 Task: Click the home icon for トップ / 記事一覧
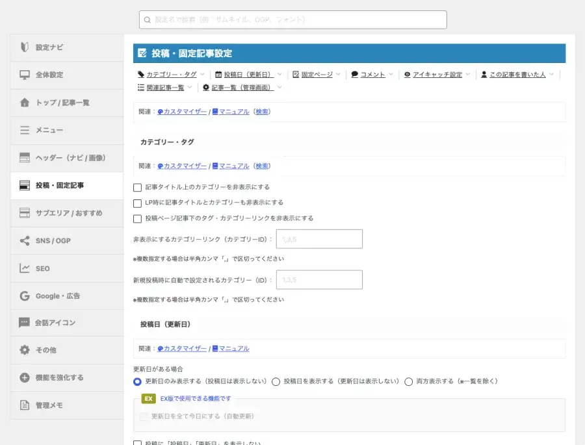point(25,103)
